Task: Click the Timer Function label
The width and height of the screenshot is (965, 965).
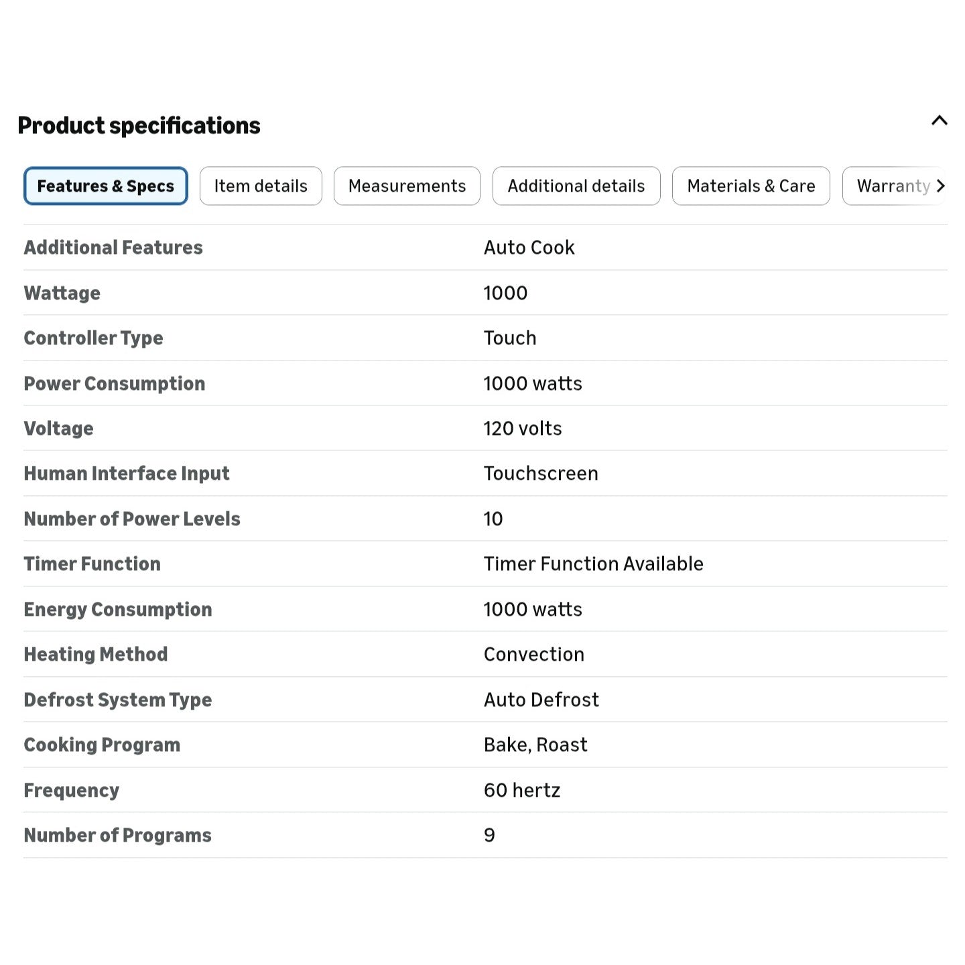Action: tap(92, 564)
